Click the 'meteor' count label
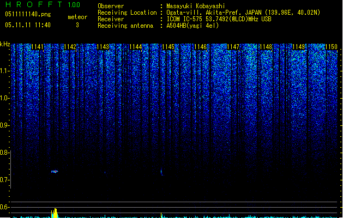 [x=77, y=17]
